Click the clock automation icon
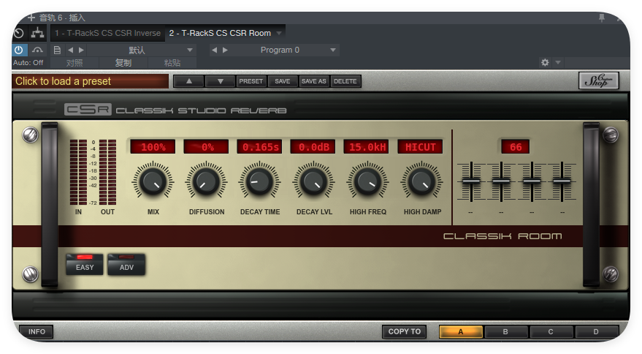The width and height of the screenshot is (642, 354). [19, 33]
